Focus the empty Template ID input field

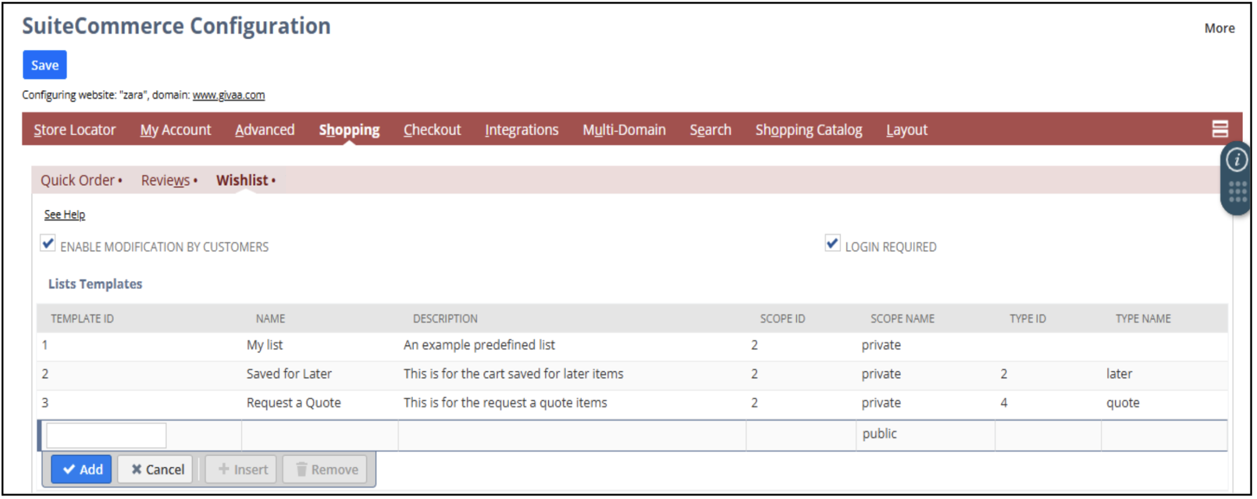pyautogui.click(x=106, y=435)
